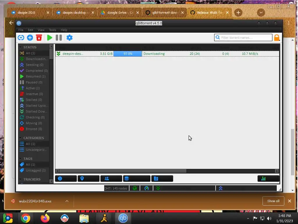
Task: Open Content tab with folder icon
Action: 162,178
